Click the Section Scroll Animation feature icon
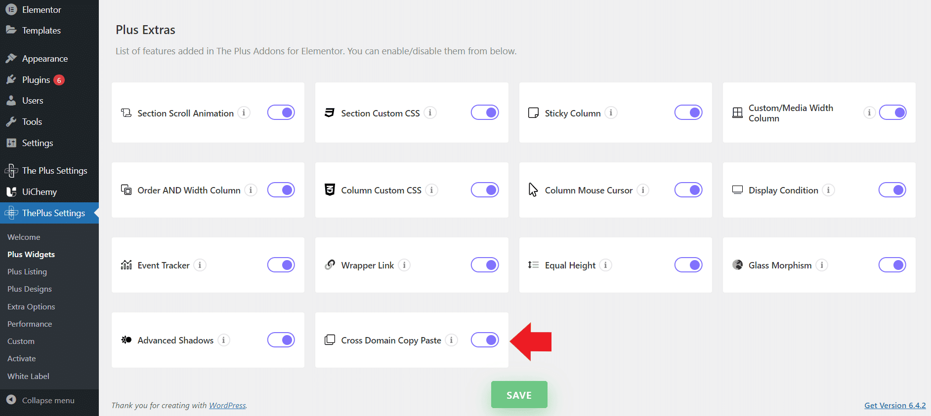The height and width of the screenshot is (416, 931). 127,113
